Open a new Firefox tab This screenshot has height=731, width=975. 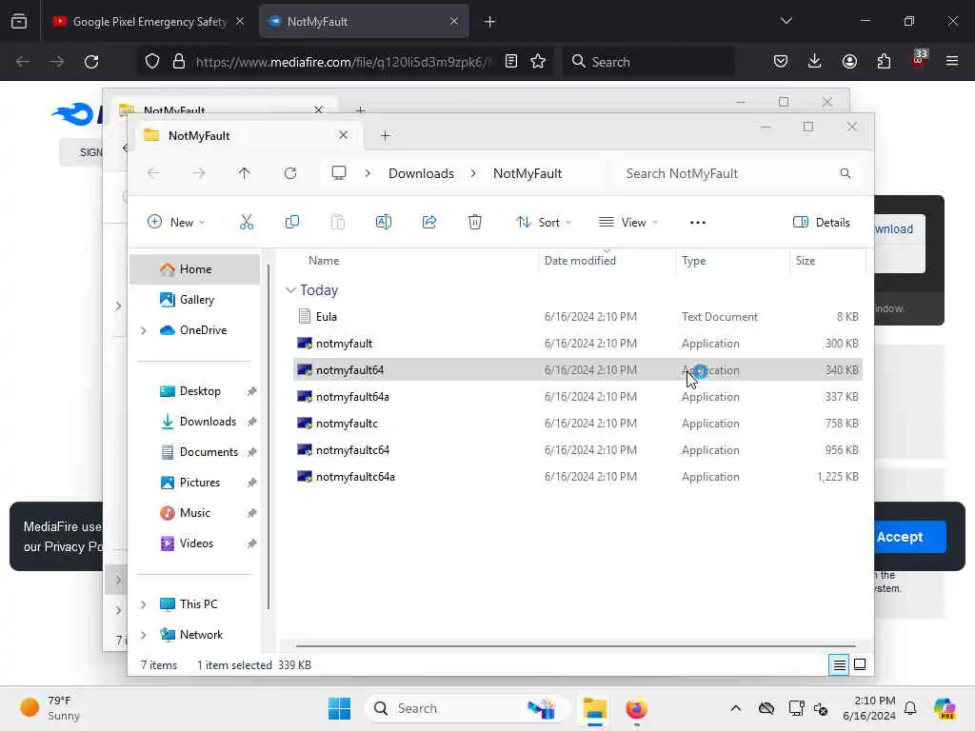pos(490,22)
